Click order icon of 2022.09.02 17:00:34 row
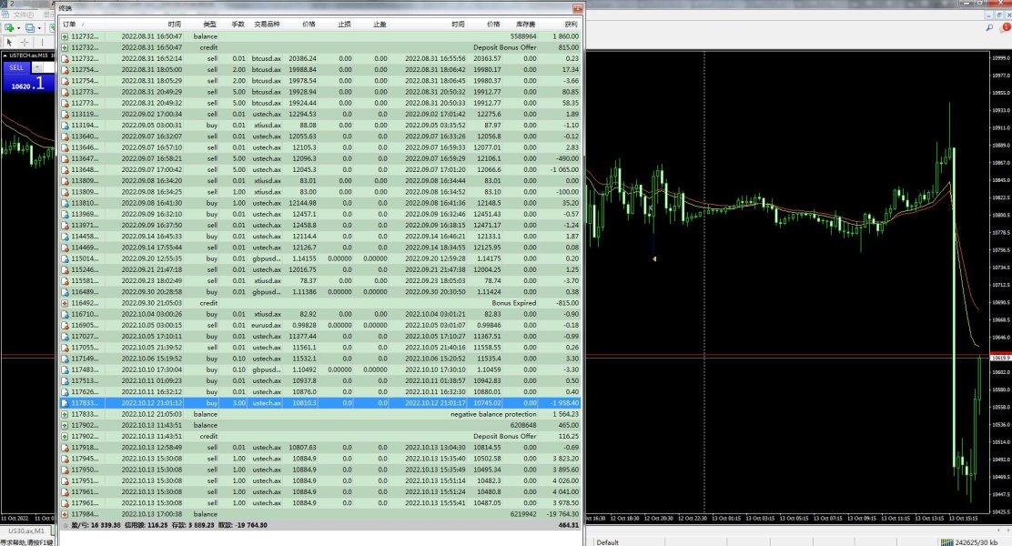The height and width of the screenshot is (546, 1012). click(65, 115)
